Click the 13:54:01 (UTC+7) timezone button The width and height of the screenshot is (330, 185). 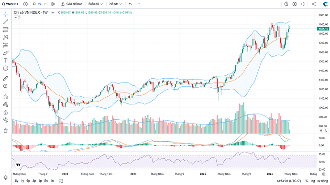[x=289, y=181]
